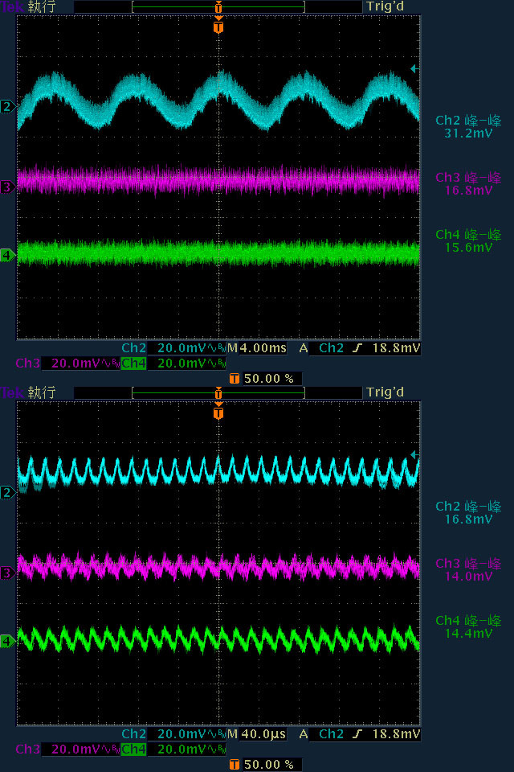The width and height of the screenshot is (514, 772).
Task: Click the Ch2 ground marker in the 40.0µs capture
Action: (x=7, y=492)
